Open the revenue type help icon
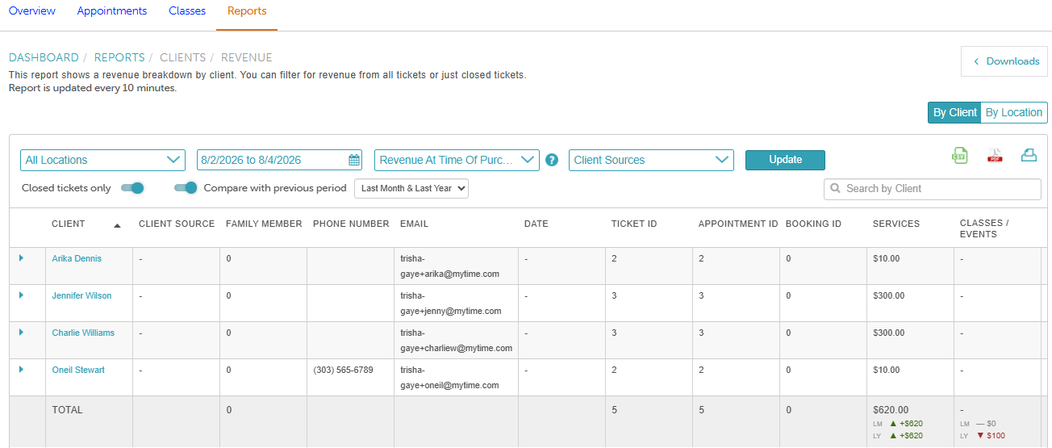 tap(552, 160)
